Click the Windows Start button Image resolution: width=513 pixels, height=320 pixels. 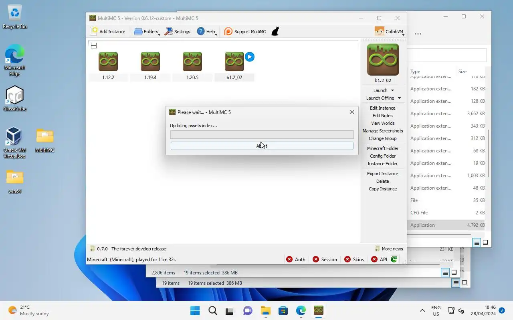pyautogui.click(x=195, y=311)
